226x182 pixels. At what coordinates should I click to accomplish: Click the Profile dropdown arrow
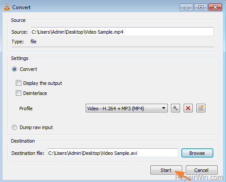point(163,108)
